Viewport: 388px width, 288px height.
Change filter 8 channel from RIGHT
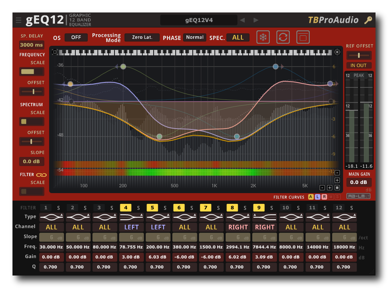[238, 227]
